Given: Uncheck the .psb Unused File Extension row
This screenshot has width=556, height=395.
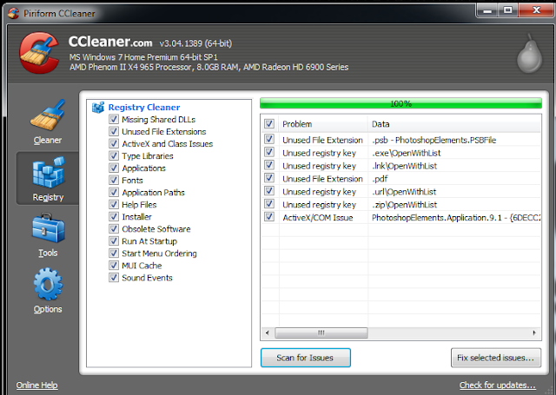Looking at the screenshot, I should coord(269,139).
